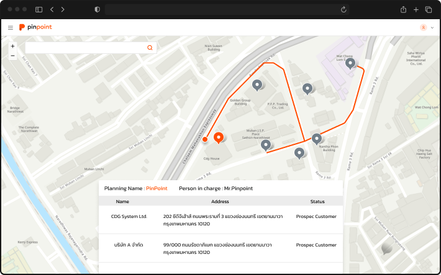
Task: Select the gray pin east of P.F.P. Trading
Action: click(x=307, y=89)
